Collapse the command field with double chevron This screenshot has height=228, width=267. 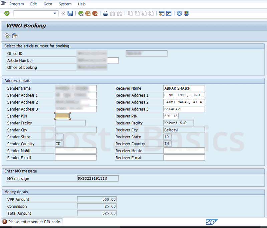63,13
